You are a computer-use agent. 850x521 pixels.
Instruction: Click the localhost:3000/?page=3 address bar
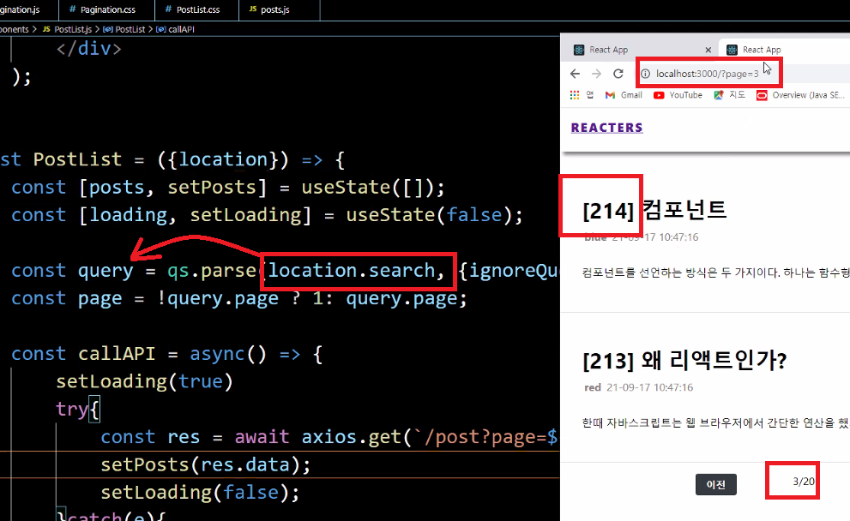pos(707,74)
